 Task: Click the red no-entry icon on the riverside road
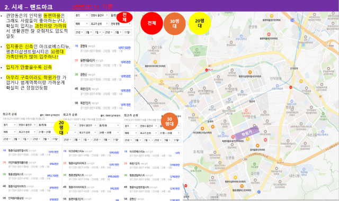pyautogui.click(x=207, y=70)
